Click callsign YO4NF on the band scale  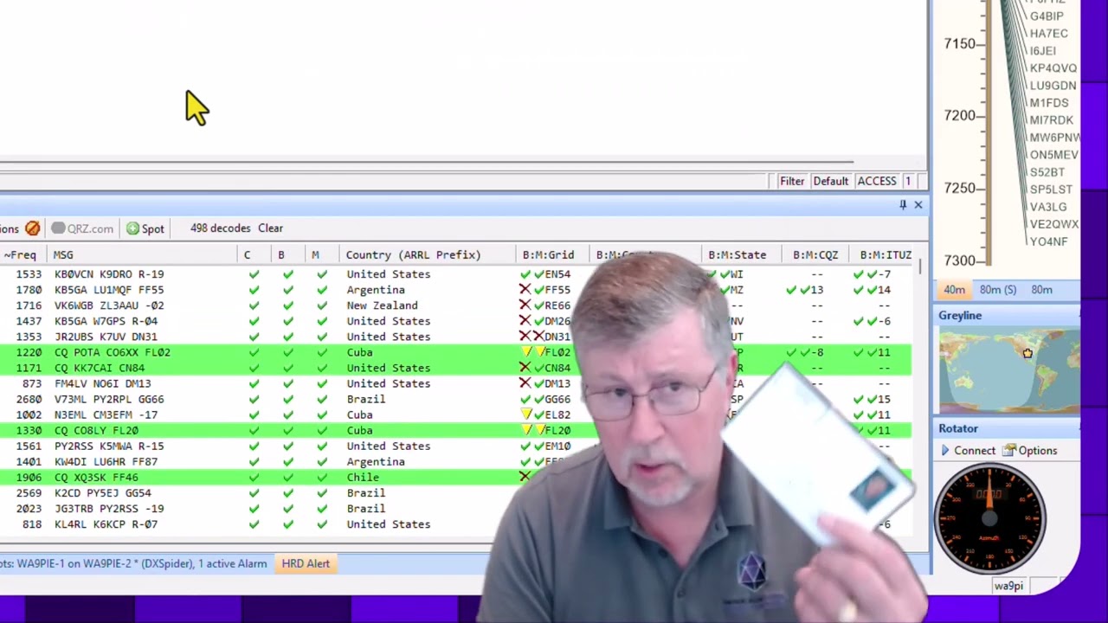1048,241
